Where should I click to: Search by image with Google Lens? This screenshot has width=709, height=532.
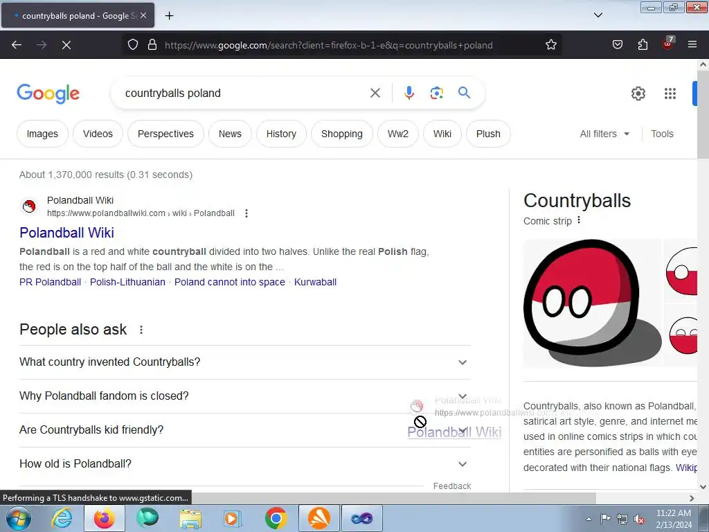pos(436,94)
